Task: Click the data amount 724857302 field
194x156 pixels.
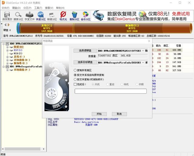Action: pyautogui.click(x=123, y=56)
